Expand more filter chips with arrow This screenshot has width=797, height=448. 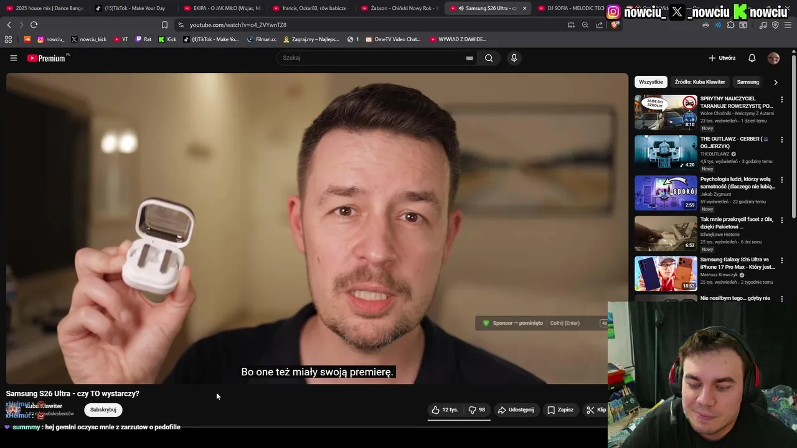pyautogui.click(x=775, y=82)
